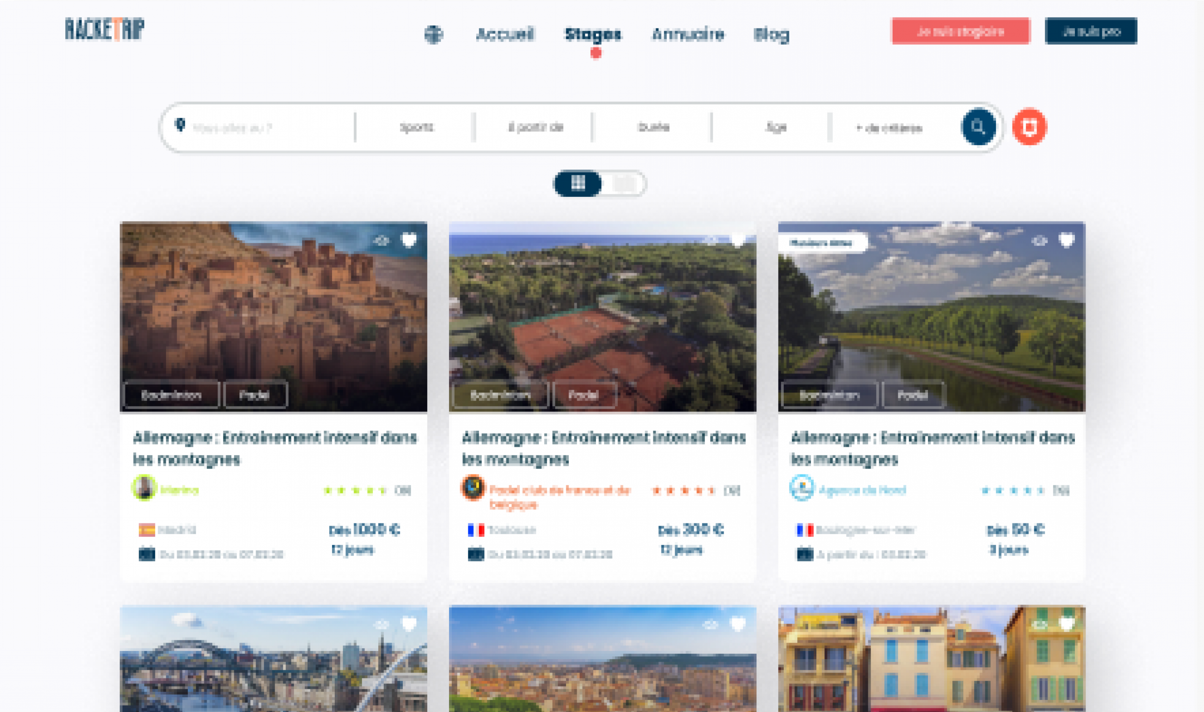Click calendar icon on the Toulouse card

coord(476,554)
